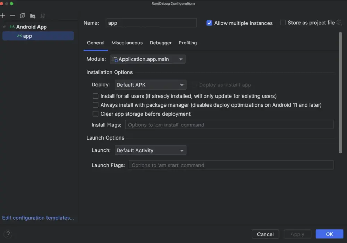Select the Android App category icon
This screenshot has width=347, height=243.
pos(12,27)
